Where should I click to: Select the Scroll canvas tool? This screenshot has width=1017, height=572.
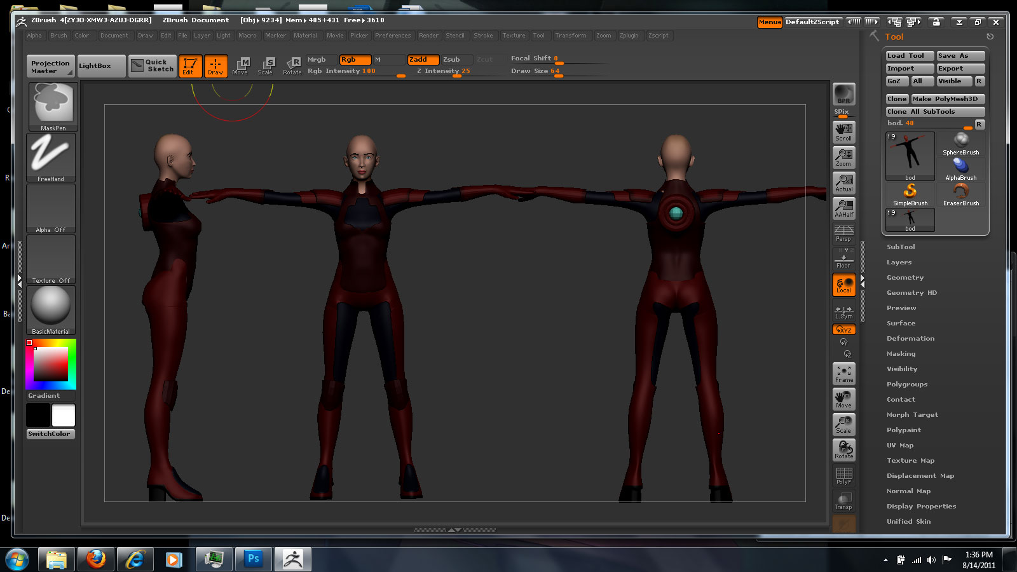[x=844, y=132]
